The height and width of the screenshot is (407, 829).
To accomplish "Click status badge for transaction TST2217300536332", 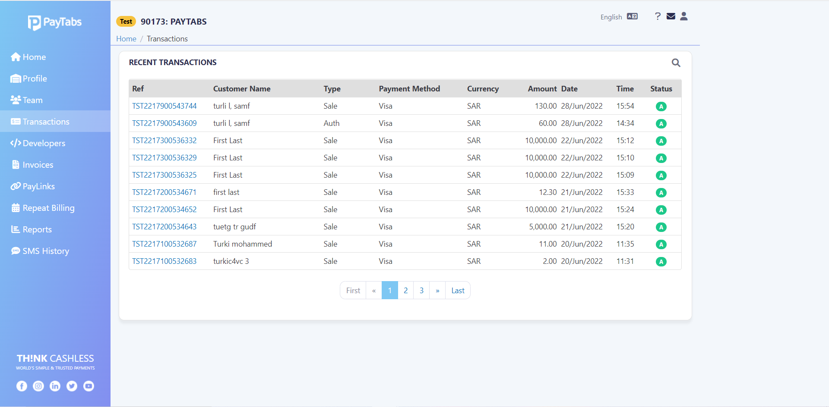I will coord(661,141).
